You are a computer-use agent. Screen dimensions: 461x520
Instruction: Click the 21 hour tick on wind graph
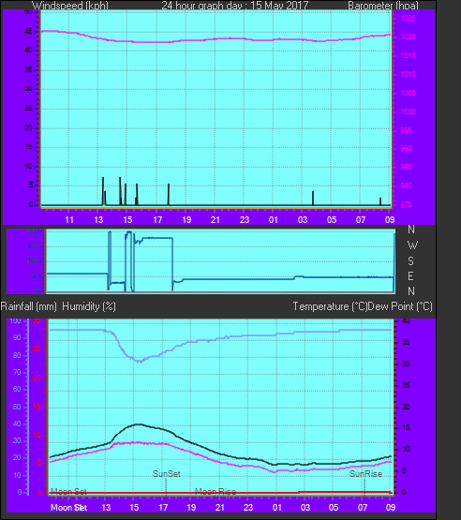click(216, 220)
